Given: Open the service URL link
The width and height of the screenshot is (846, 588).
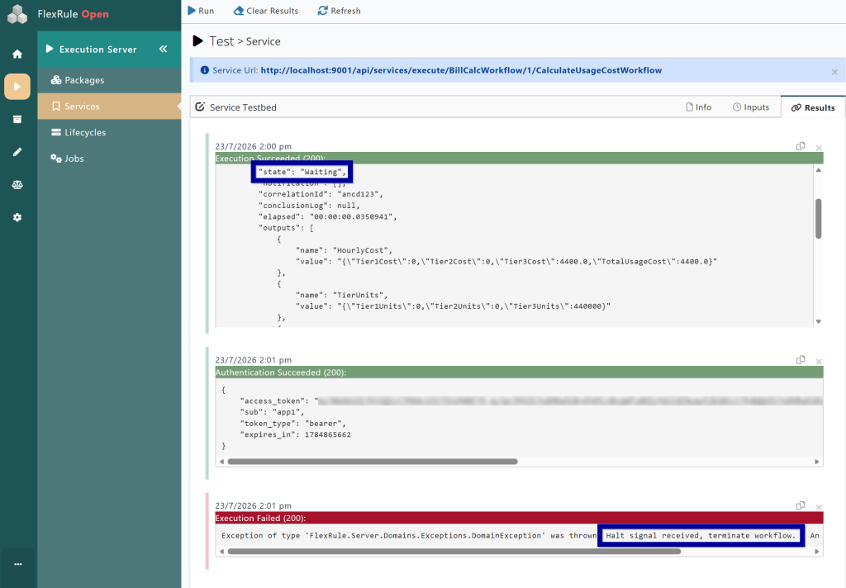Looking at the screenshot, I should tap(461, 70).
